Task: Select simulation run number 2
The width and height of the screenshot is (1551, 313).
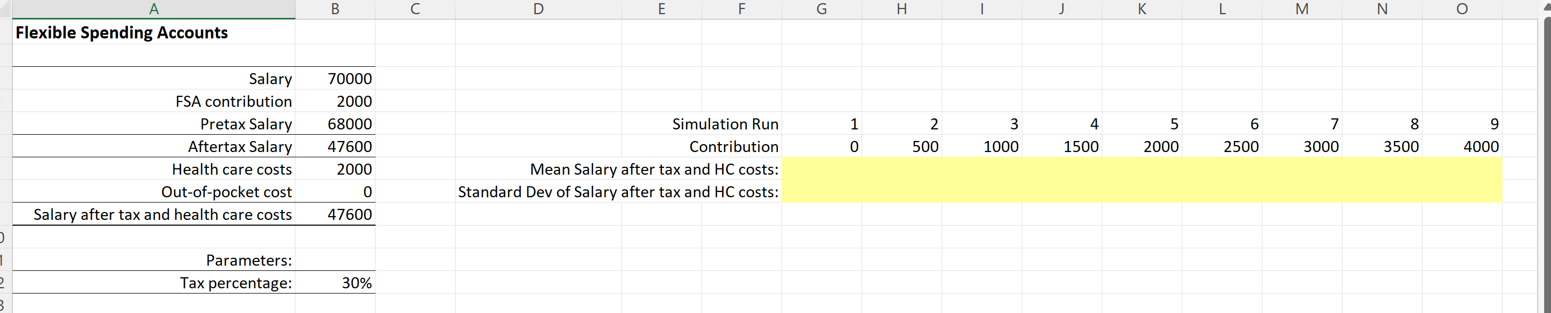Action: click(x=902, y=124)
